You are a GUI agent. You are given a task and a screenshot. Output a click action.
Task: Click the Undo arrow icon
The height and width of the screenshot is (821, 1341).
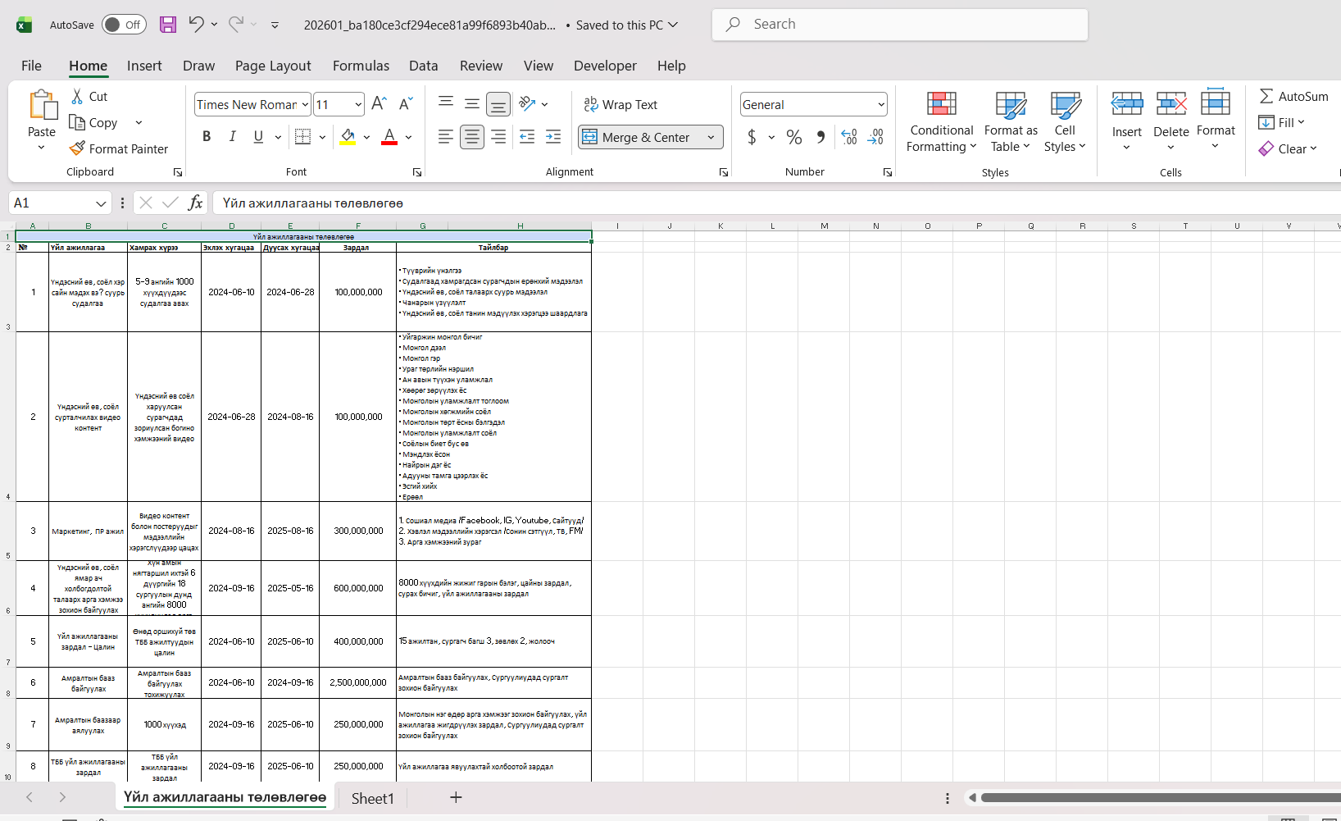point(196,25)
